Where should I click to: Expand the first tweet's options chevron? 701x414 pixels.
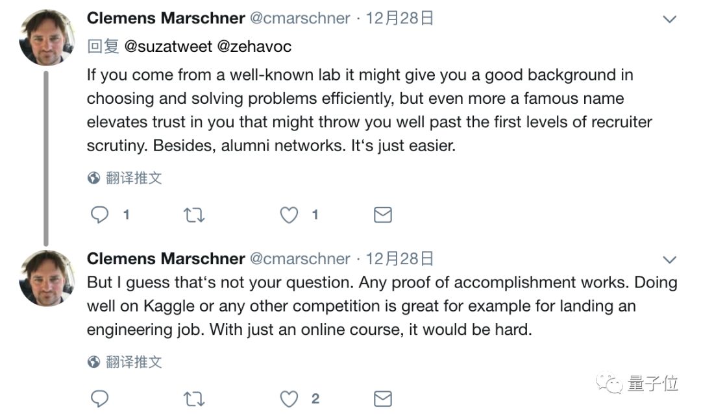click(x=669, y=19)
